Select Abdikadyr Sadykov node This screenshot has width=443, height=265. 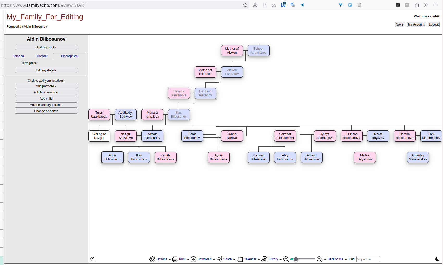click(x=126, y=115)
